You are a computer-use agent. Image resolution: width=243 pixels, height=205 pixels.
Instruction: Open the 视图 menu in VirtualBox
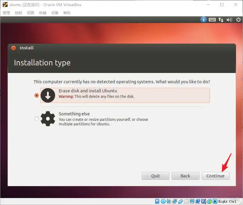30,13
